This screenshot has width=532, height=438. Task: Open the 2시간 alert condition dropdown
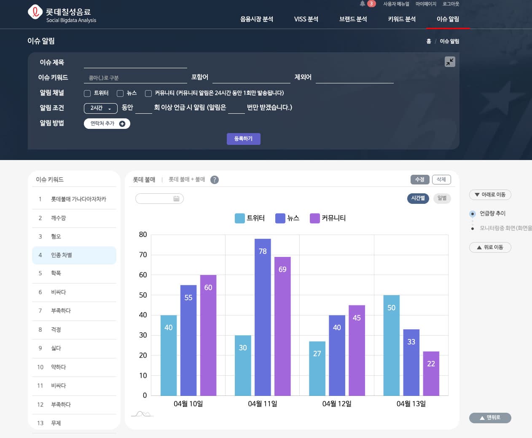click(x=100, y=108)
